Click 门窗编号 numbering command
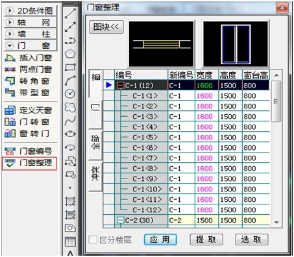 (x=29, y=151)
